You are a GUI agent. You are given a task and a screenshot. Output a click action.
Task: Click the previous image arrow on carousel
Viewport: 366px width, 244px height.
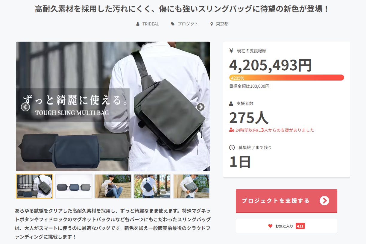pos(25,107)
